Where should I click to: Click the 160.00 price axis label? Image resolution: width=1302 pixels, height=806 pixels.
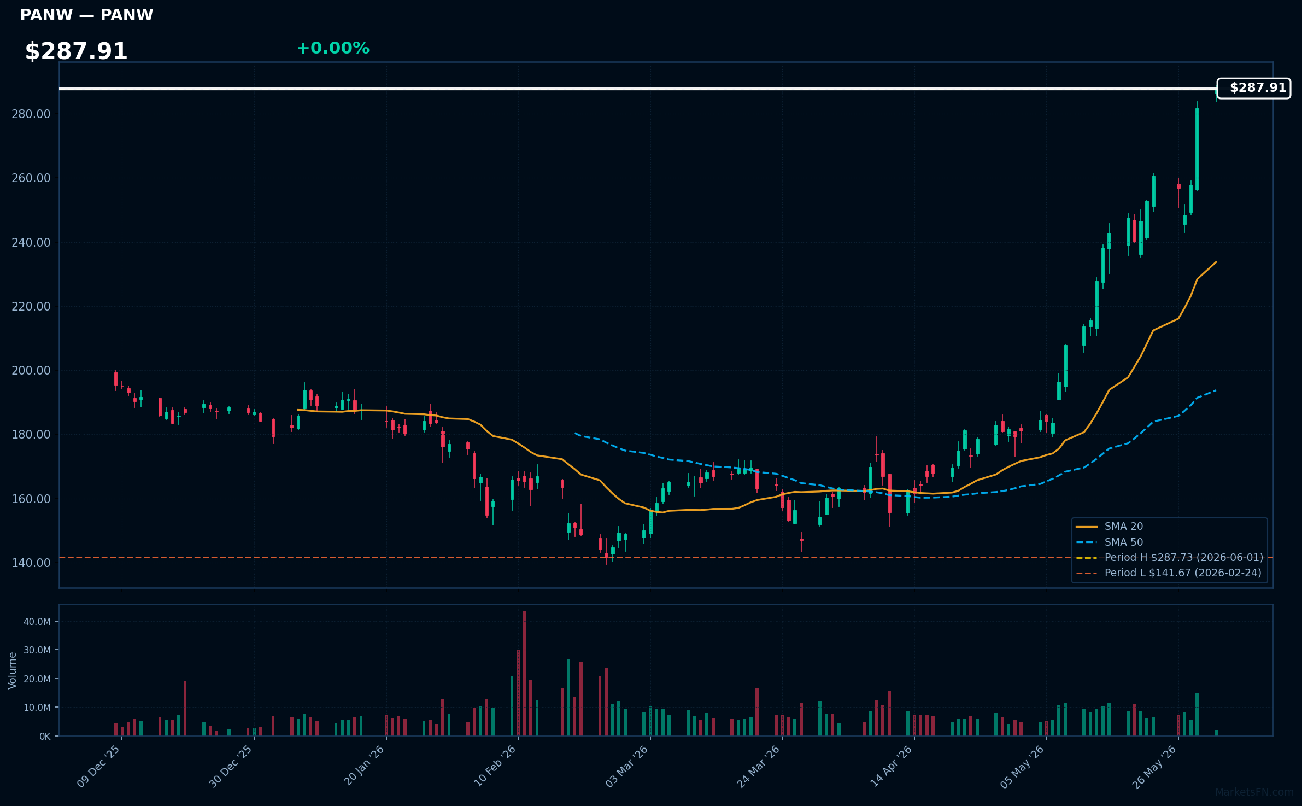coord(31,499)
